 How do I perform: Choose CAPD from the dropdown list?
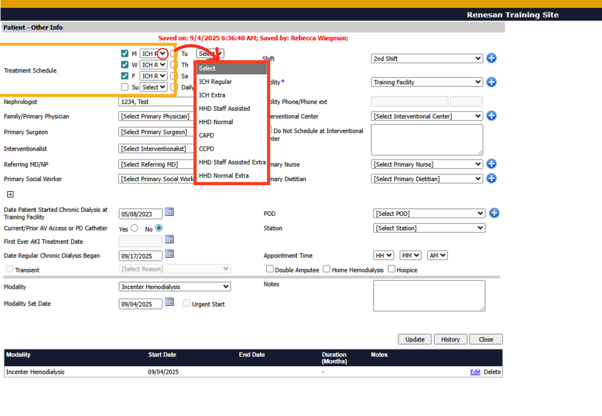pos(232,135)
